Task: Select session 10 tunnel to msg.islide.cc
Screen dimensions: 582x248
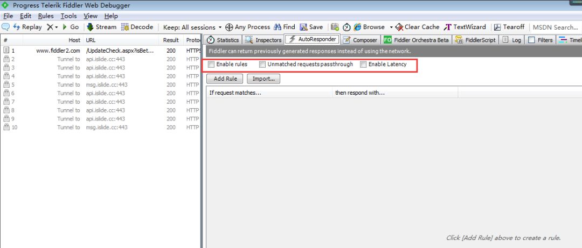Action: point(100,127)
